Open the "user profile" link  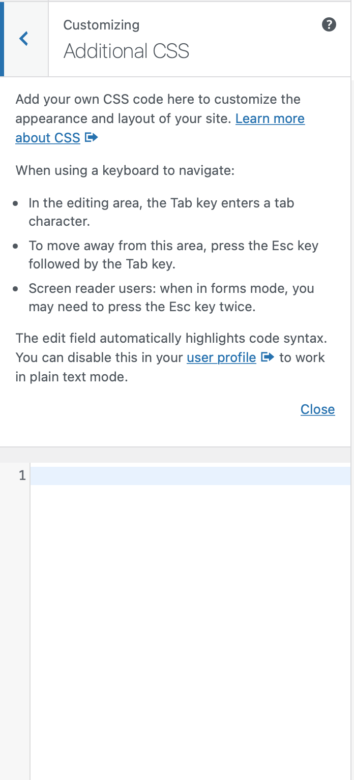point(221,357)
